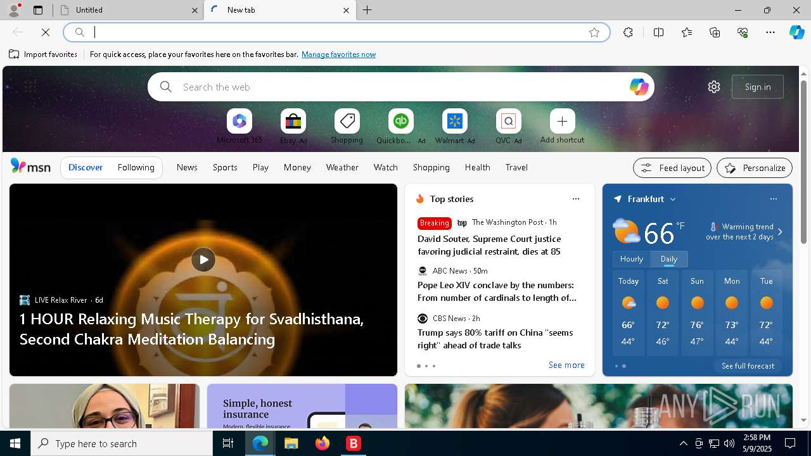
Task: Open the tab actions menu icon
Action: (38, 10)
